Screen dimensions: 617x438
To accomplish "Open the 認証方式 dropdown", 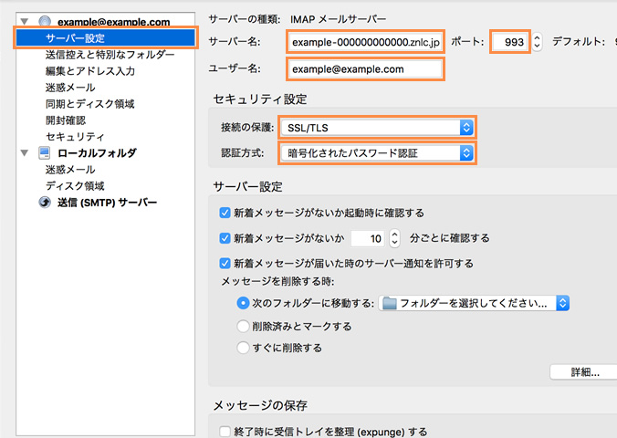I will click(377, 152).
